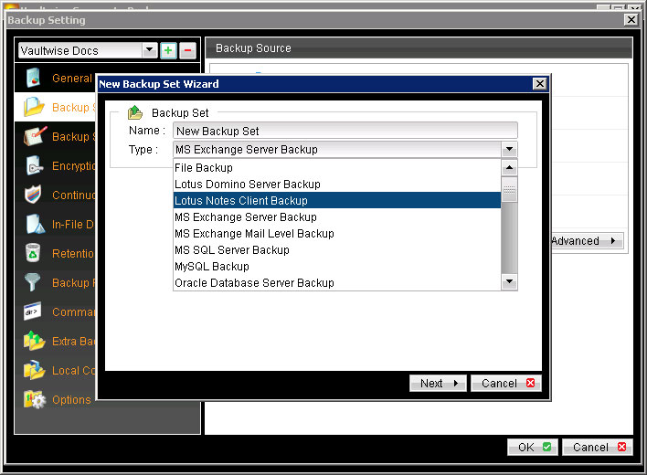Click the red minus remove backup set icon
The width and height of the screenshot is (647, 475).
coord(187,51)
